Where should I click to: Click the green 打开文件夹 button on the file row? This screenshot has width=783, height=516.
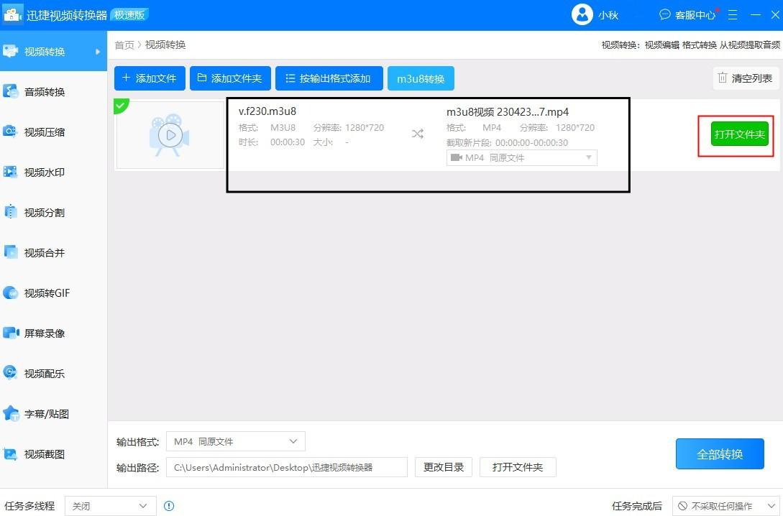coord(739,134)
